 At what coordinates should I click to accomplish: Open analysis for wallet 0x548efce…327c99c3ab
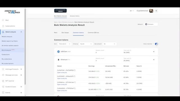coord(62,84)
